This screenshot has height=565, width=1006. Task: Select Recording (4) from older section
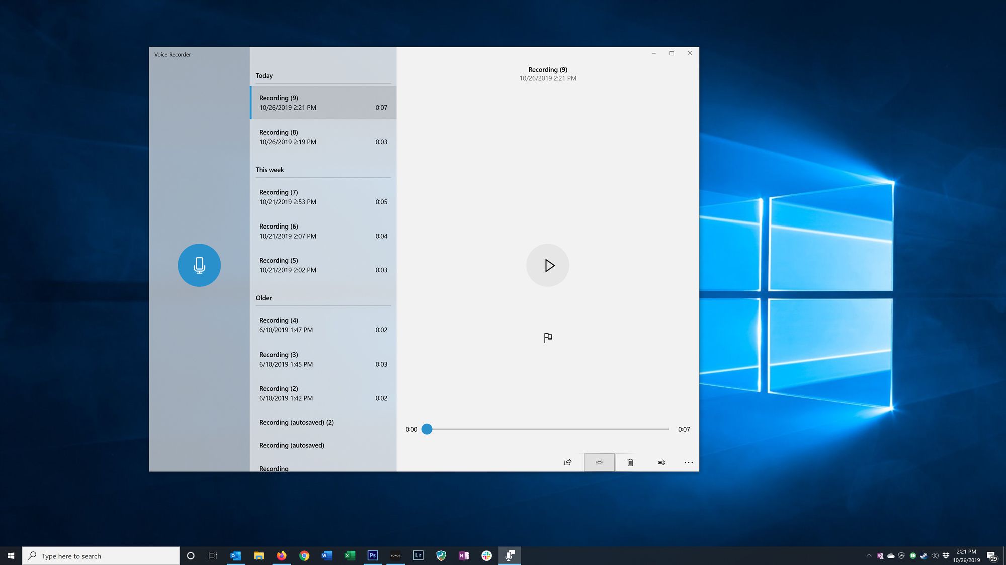pos(322,325)
